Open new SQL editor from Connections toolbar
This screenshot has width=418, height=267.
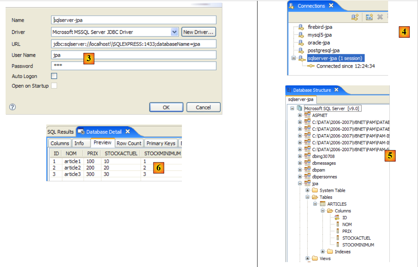coord(369,17)
